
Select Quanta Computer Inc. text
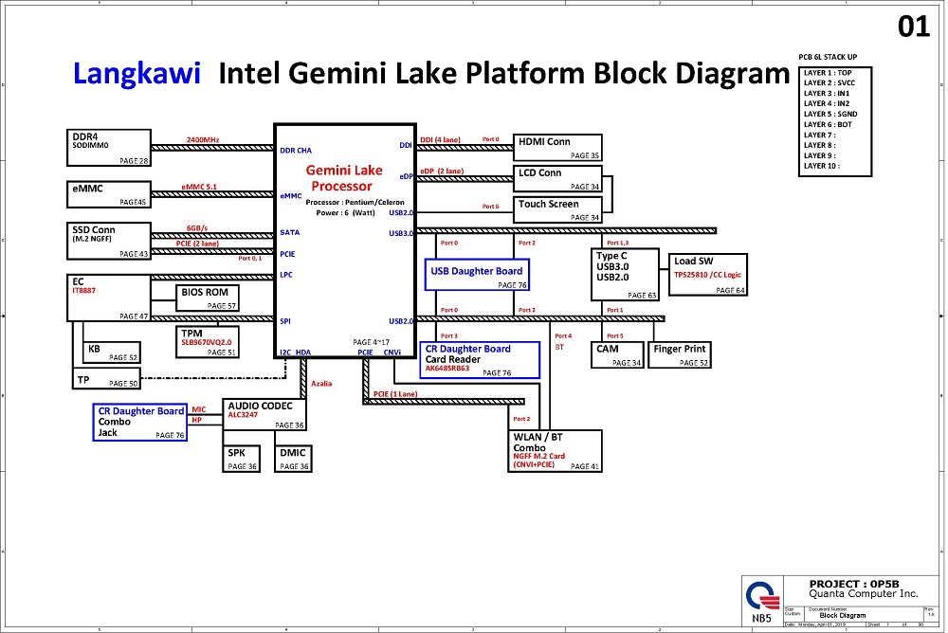click(x=864, y=594)
